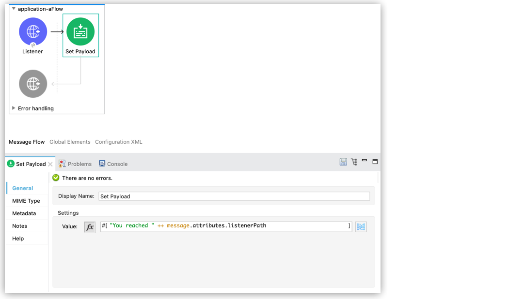Image resolution: width=524 pixels, height=299 pixels.
Task: Click the filter tree icon in properties toolbar
Action: 354,162
